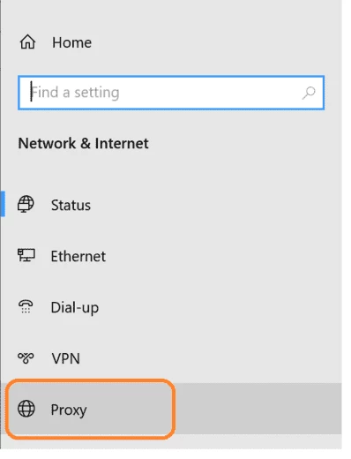351x459 pixels.
Task: Select the Proxy menu label
Action: point(69,410)
